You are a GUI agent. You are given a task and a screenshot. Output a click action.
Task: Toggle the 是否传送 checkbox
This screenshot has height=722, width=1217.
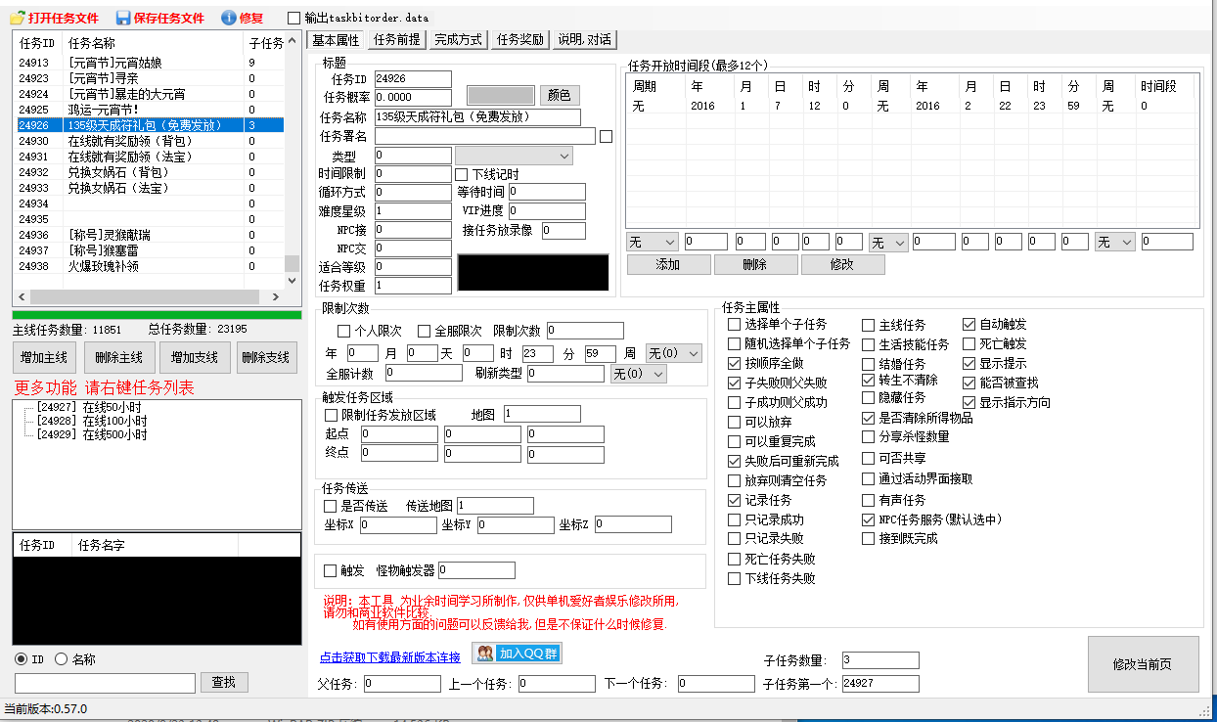click(331, 506)
